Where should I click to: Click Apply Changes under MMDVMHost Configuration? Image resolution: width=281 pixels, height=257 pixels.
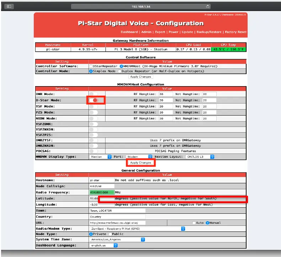click(x=141, y=163)
